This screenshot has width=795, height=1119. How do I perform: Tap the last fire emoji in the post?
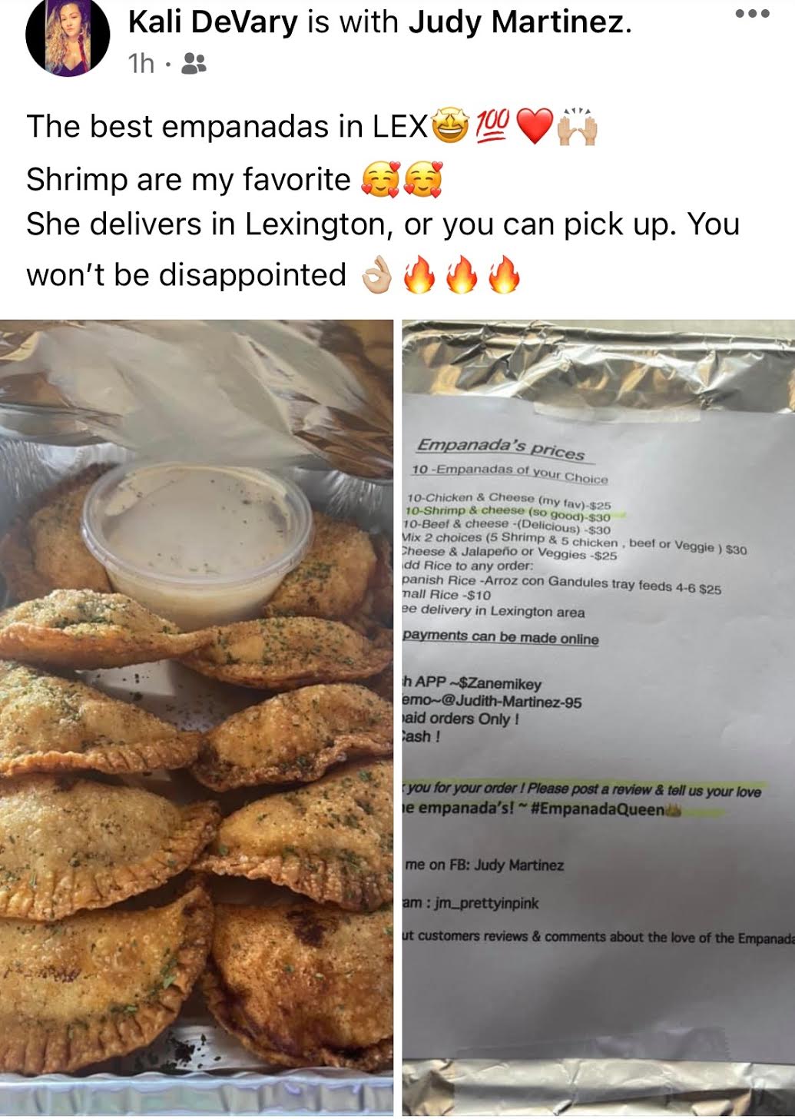point(505,275)
